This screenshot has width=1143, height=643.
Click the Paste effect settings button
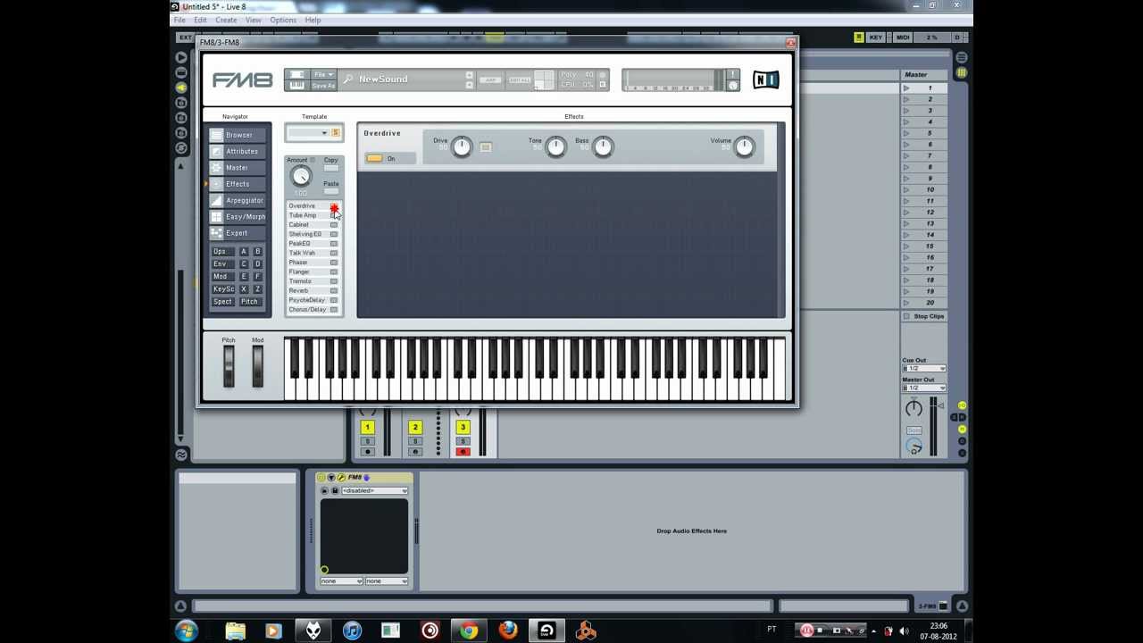coord(331,191)
